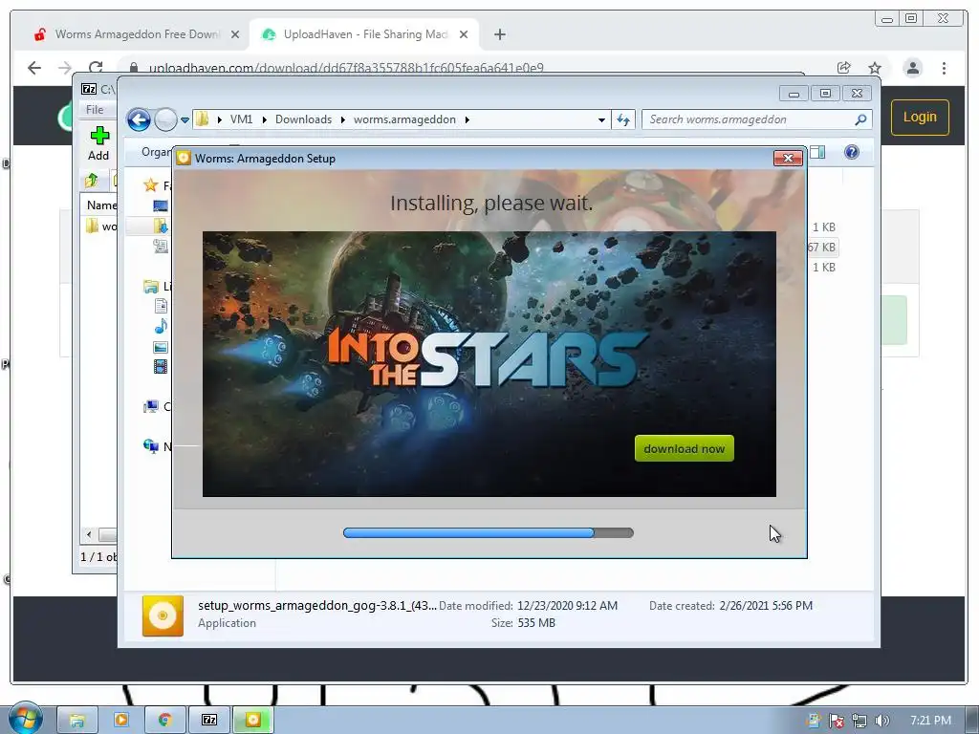979x734 pixels.
Task: Select Computer in navigation pane
Action: [156, 407]
